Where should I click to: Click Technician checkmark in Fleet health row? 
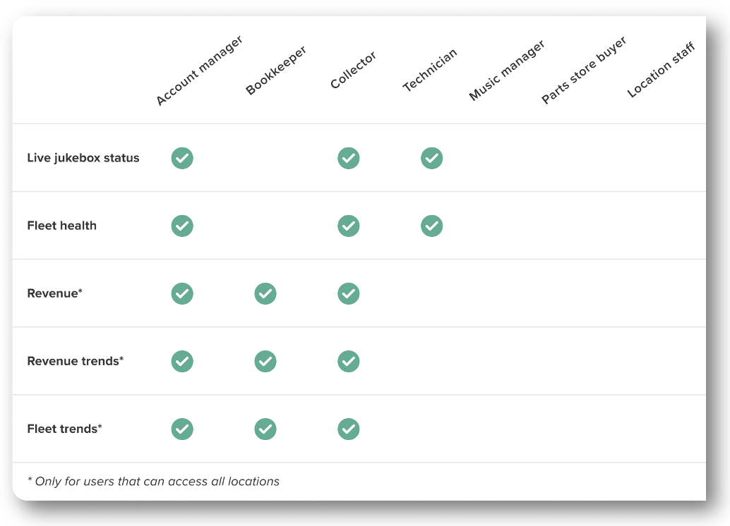tap(431, 226)
